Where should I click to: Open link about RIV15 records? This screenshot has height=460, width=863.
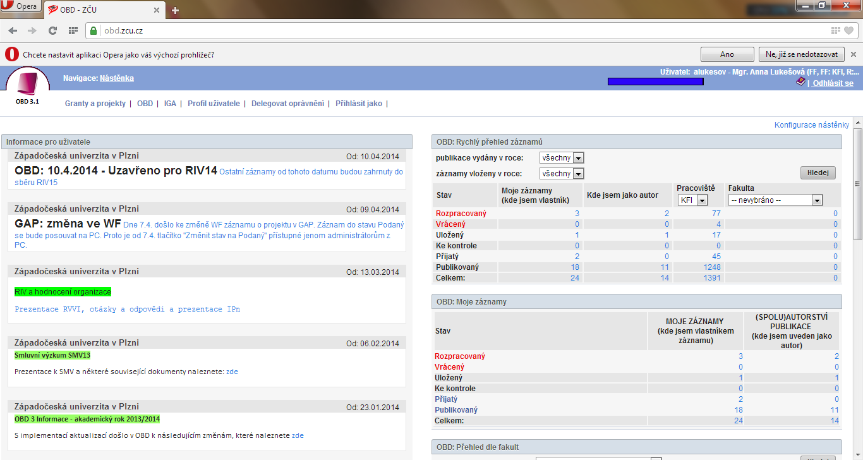[x=209, y=177]
